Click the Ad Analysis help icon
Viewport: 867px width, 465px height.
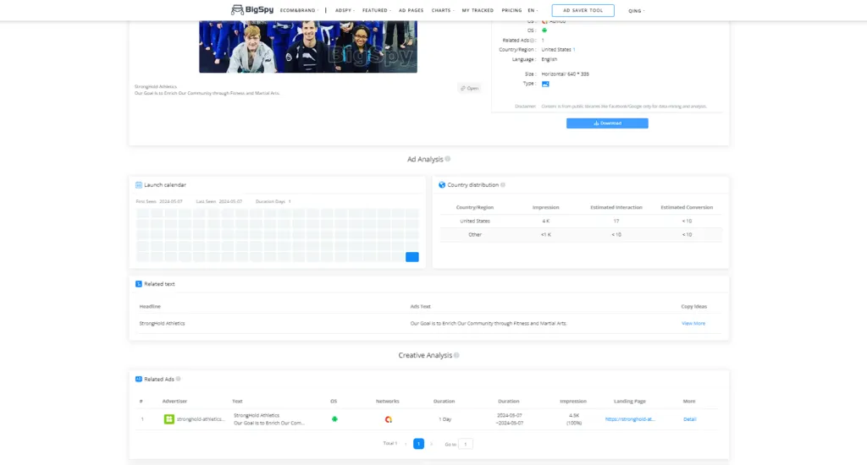[448, 159]
